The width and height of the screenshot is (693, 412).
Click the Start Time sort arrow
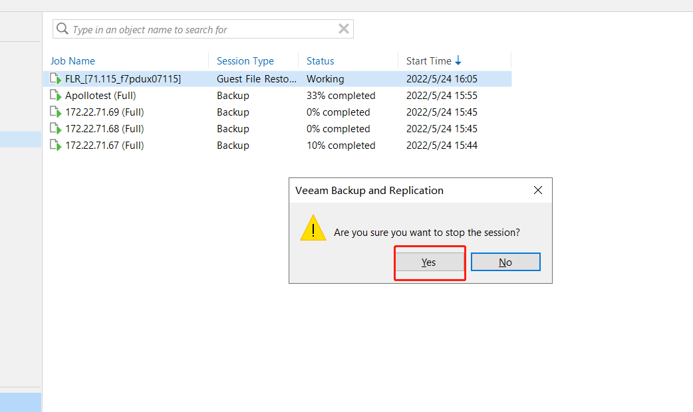click(458, 60)
